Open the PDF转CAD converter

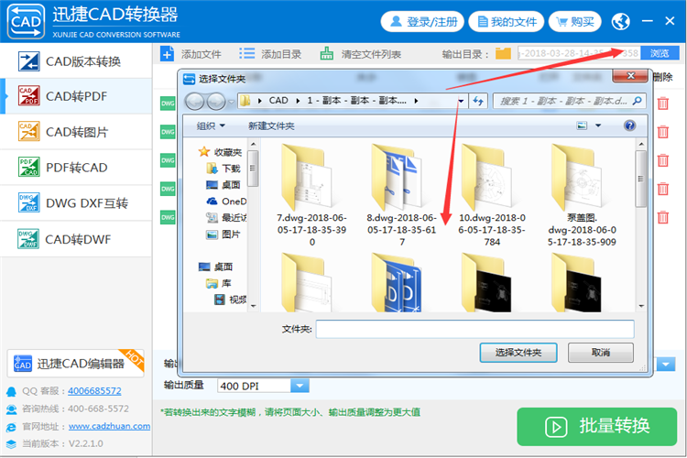pos(76,168)
